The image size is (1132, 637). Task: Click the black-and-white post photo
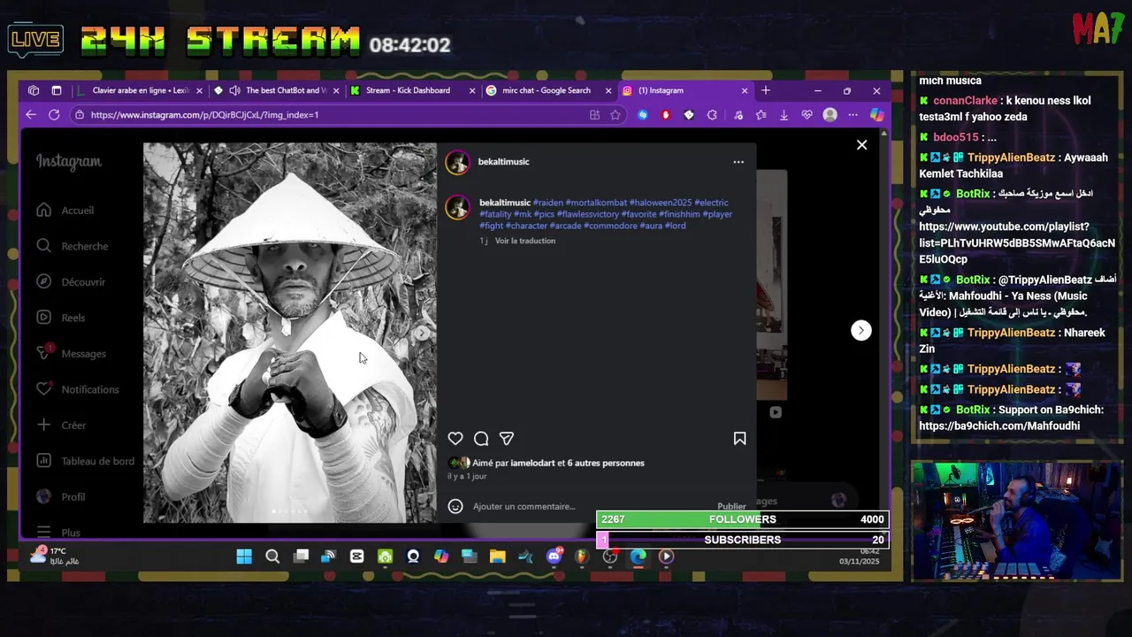tap(290, 333)
